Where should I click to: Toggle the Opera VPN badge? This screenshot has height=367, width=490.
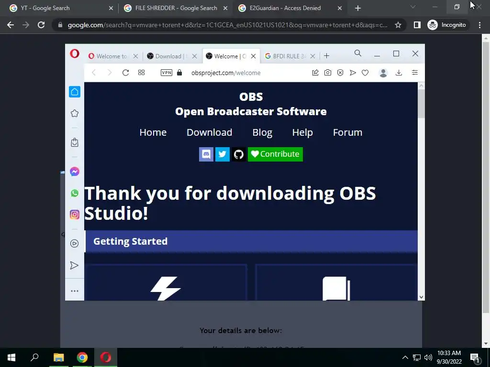[x=166, y=73]
